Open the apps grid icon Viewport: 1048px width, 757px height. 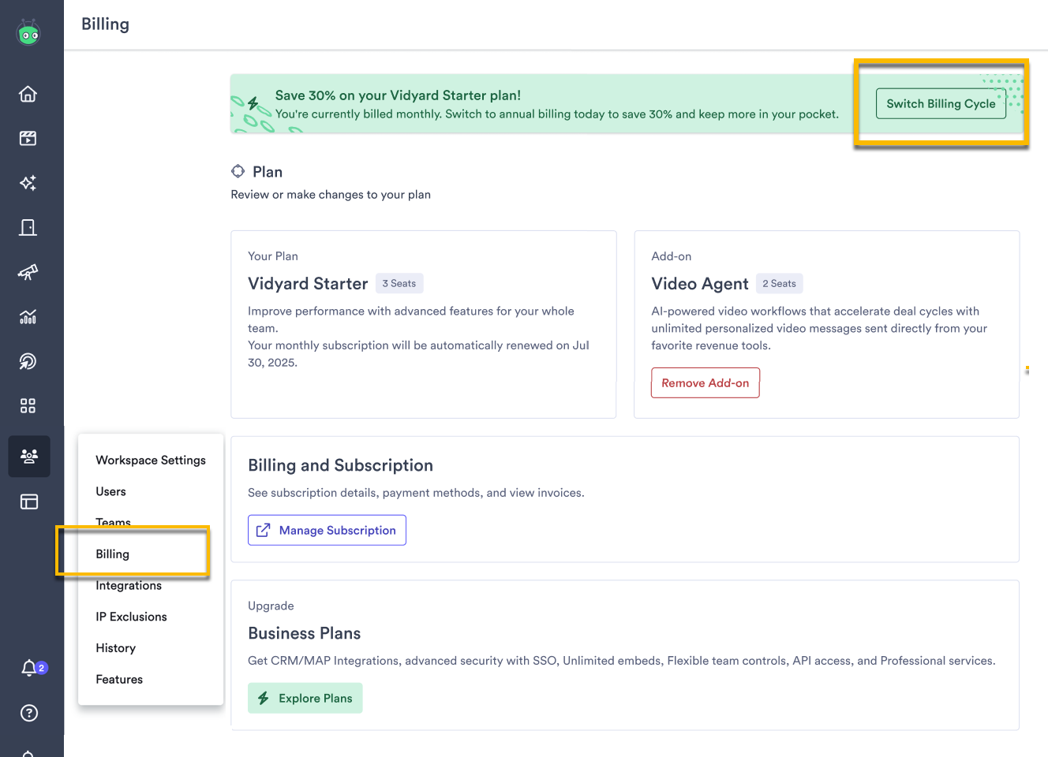28,405
